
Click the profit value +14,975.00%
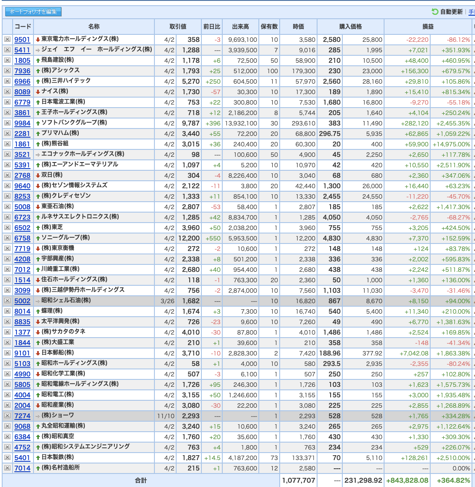click(x=452, y=144)
